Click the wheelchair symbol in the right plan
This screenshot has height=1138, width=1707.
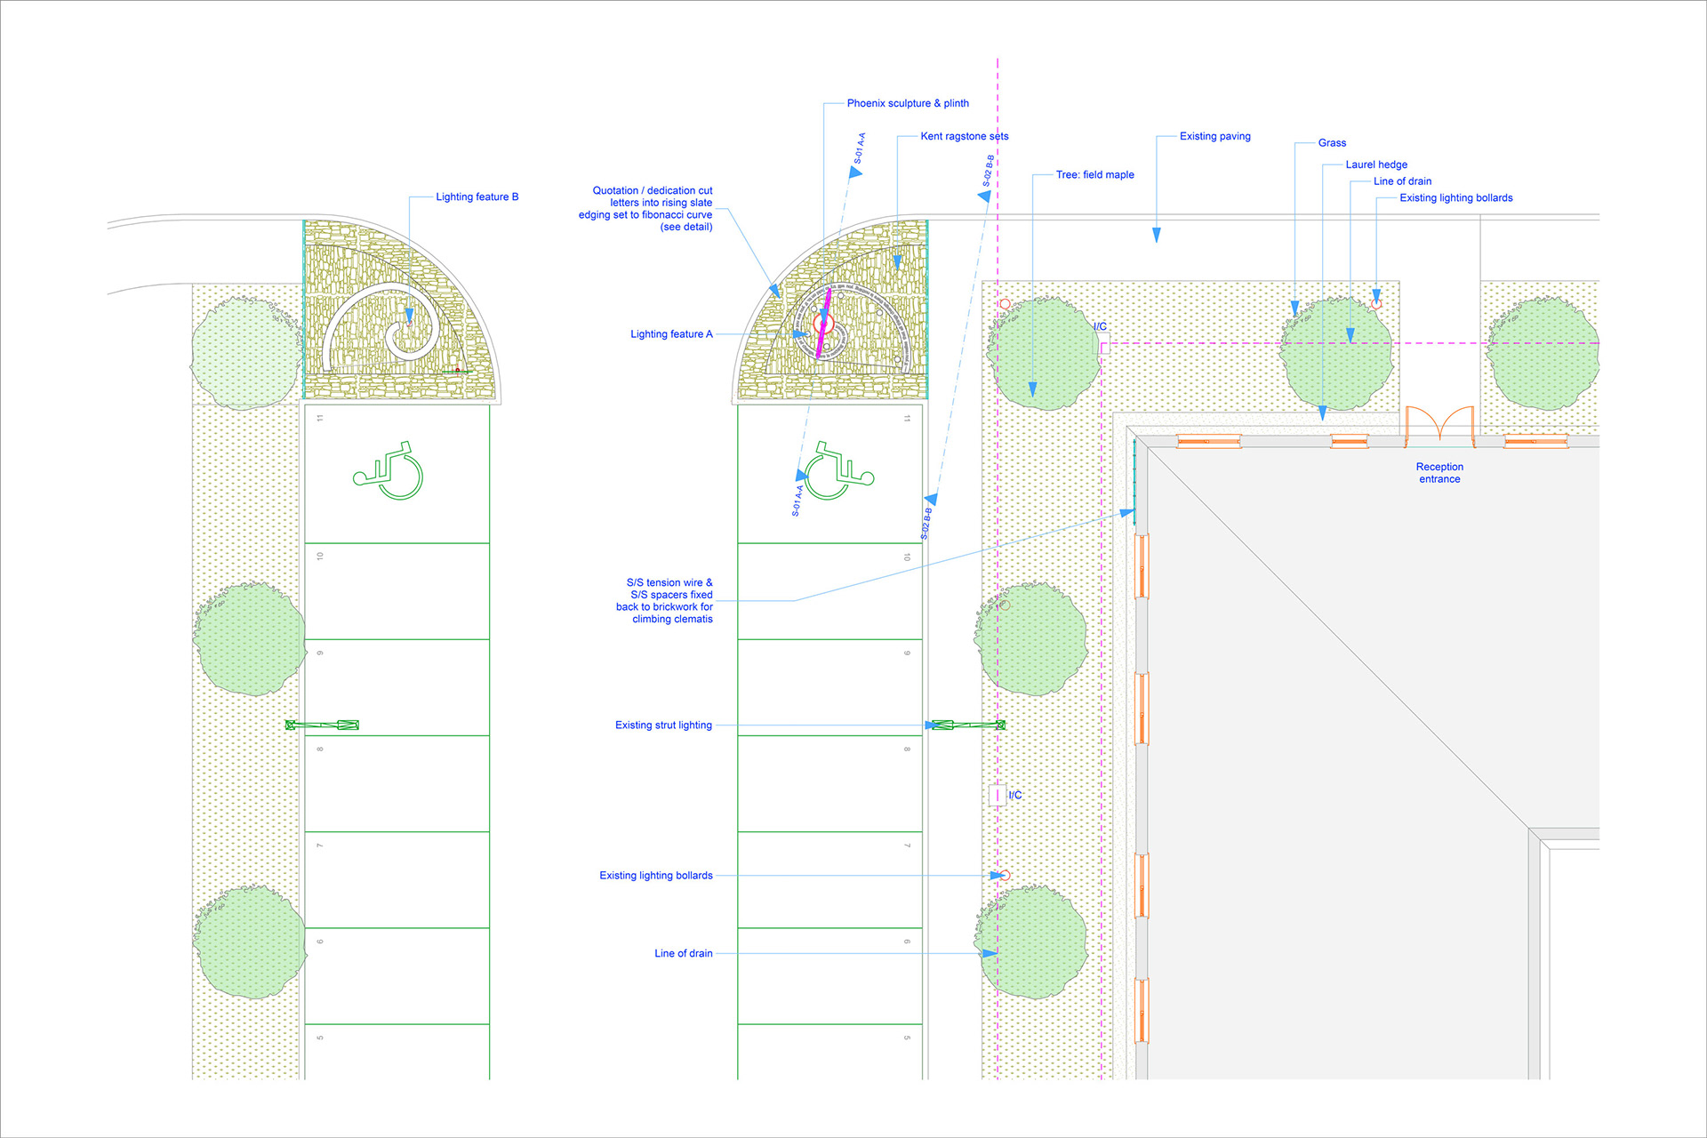click(x=838, y=472)
